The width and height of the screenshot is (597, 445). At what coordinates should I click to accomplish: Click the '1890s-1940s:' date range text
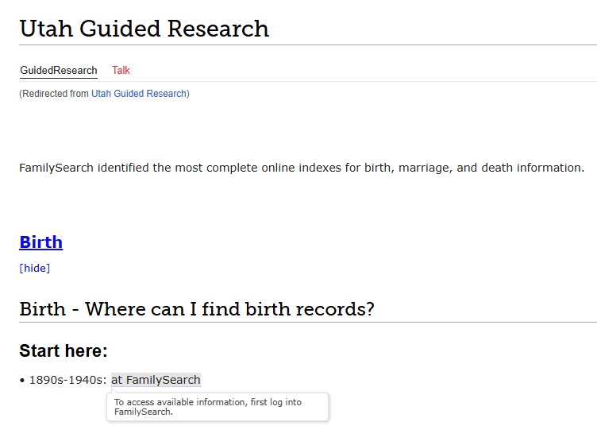coord(67,380)
